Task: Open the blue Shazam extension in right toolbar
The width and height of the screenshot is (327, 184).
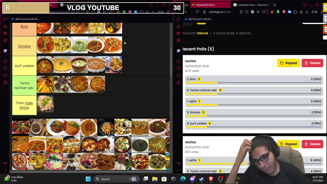Action: [289, 12]
